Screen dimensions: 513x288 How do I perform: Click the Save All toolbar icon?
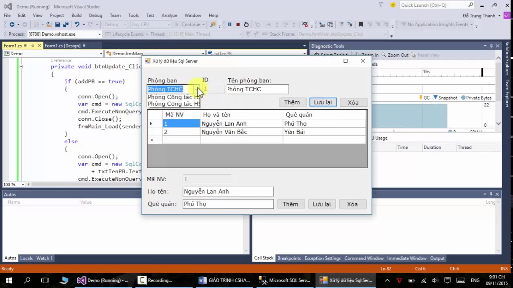pyautogui.click(x=65, y=24)
